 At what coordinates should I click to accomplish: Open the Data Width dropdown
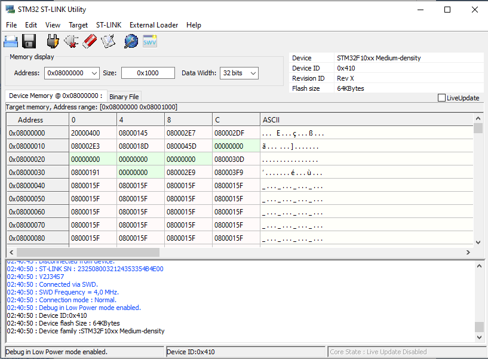pyautogui.click(x=253, y=73)
